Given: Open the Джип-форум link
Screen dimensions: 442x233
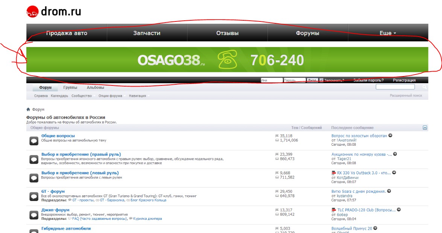Looking at the screenshot, I should tap(55, 210).
